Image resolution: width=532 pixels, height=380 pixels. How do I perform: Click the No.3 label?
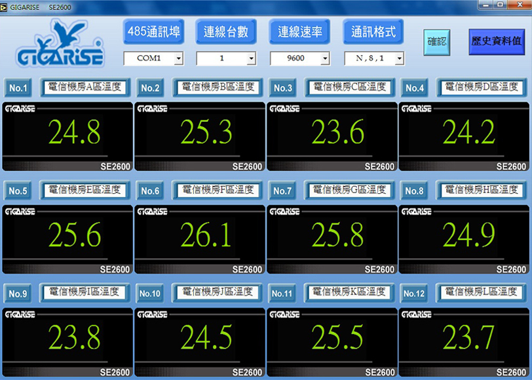(282, 88)
